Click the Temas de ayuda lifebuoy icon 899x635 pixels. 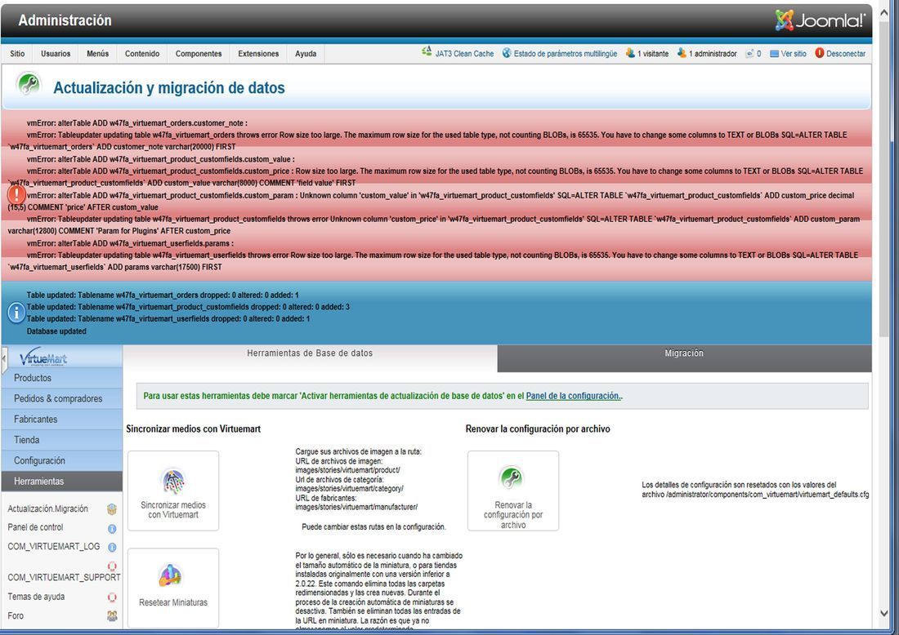pos(112,597)
